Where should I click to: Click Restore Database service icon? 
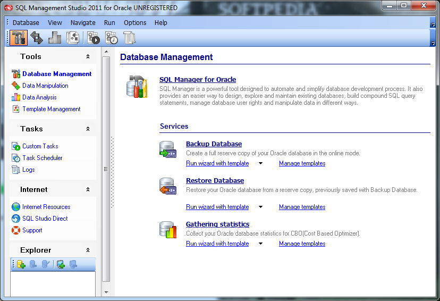pyautogui.click(x=168, y=186)
